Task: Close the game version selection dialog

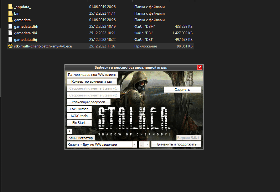Action: [200, 67]
